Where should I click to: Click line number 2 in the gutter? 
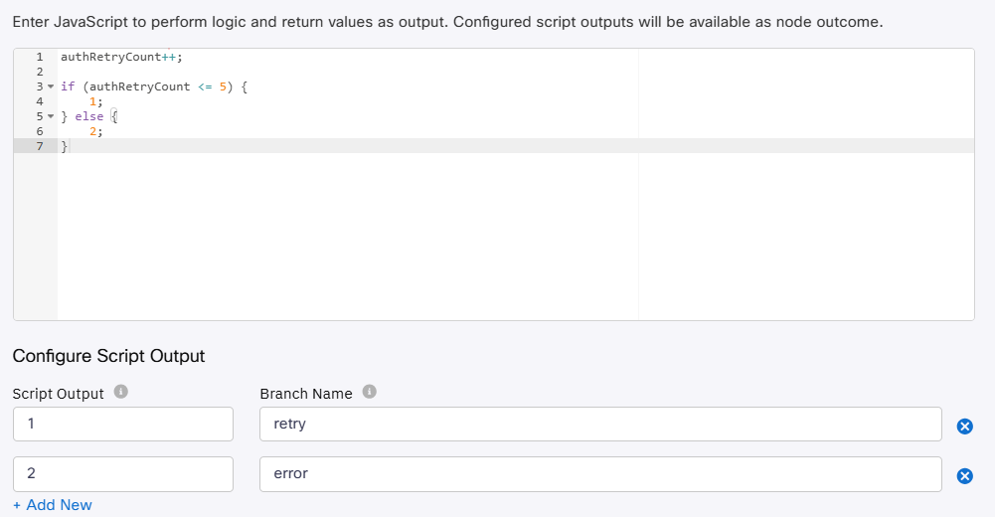coord(39,72)
